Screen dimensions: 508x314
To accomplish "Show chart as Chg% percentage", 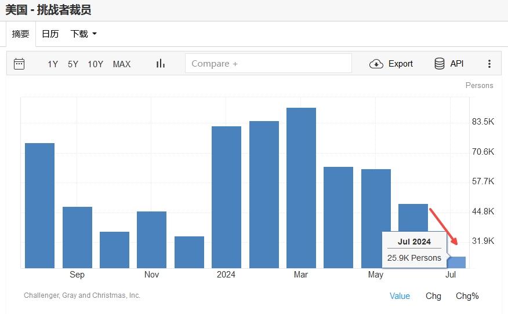I will click(467, 296).
